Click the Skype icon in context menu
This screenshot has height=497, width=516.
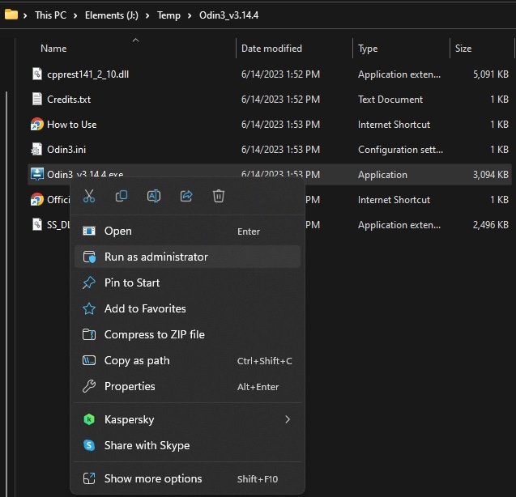coord(89,445)
